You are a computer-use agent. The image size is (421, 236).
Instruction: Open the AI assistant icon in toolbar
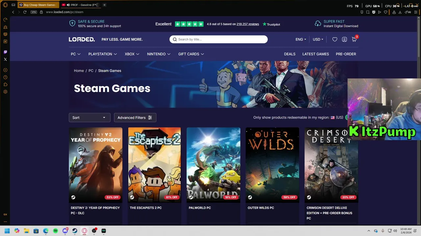click(x=408, y=12)
